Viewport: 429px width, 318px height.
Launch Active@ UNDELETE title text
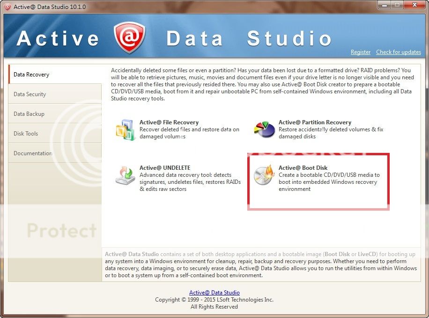click(165, 167)
